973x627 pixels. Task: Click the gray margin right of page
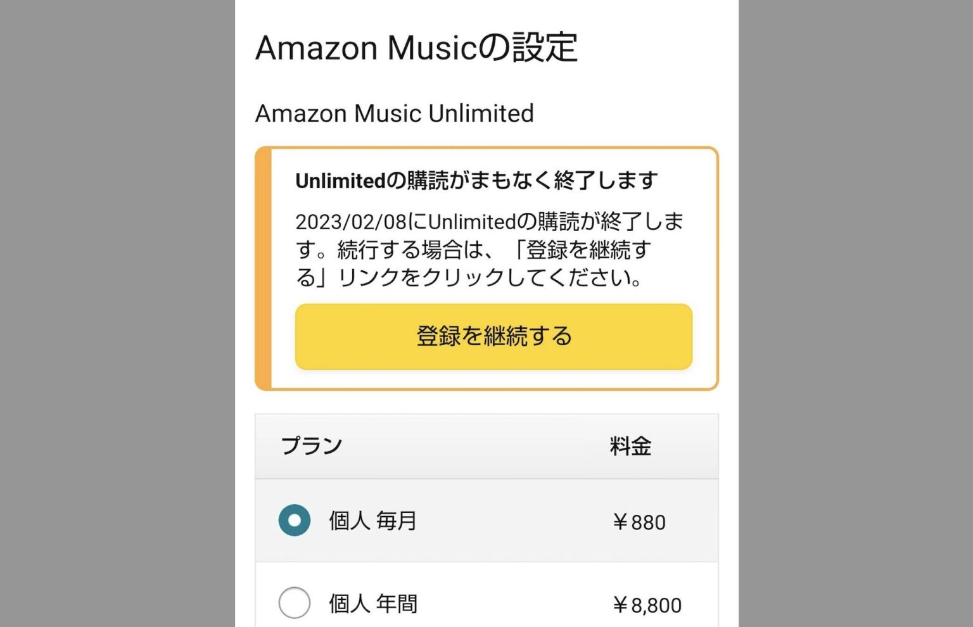(856, 313)
